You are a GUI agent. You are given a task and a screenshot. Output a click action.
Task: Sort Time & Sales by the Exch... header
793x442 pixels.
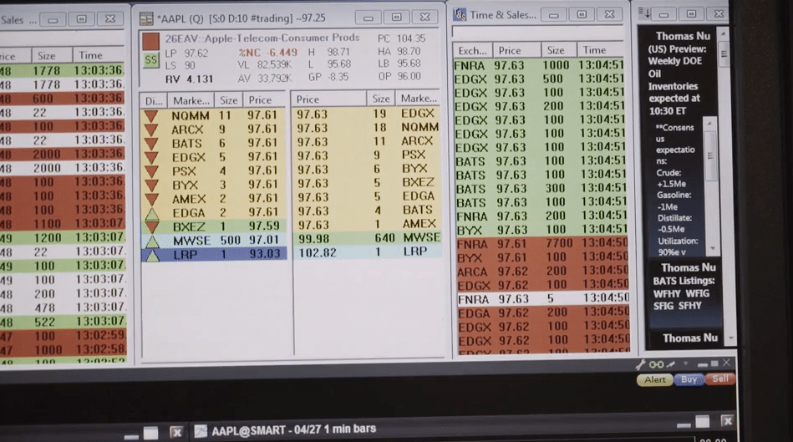click(x=472, y=51)
